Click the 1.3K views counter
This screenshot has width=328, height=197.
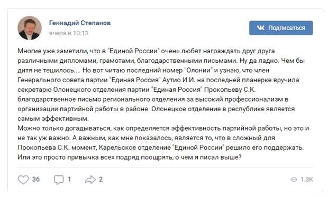[x=307, y=180]
